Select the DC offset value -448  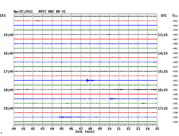(175, 53)
